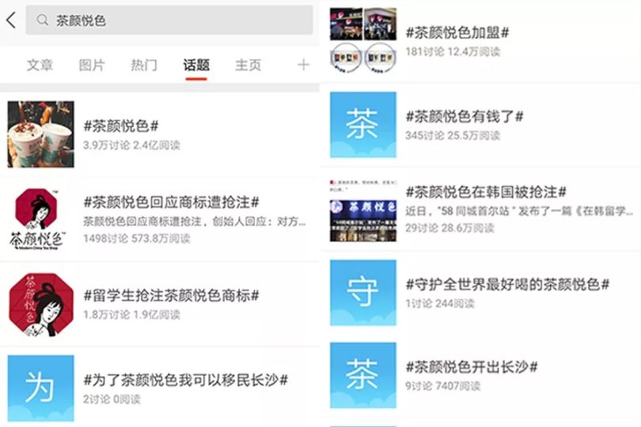Click the description 创始人回应：对方…
641x427 pixels.
[x=194, y=221]
